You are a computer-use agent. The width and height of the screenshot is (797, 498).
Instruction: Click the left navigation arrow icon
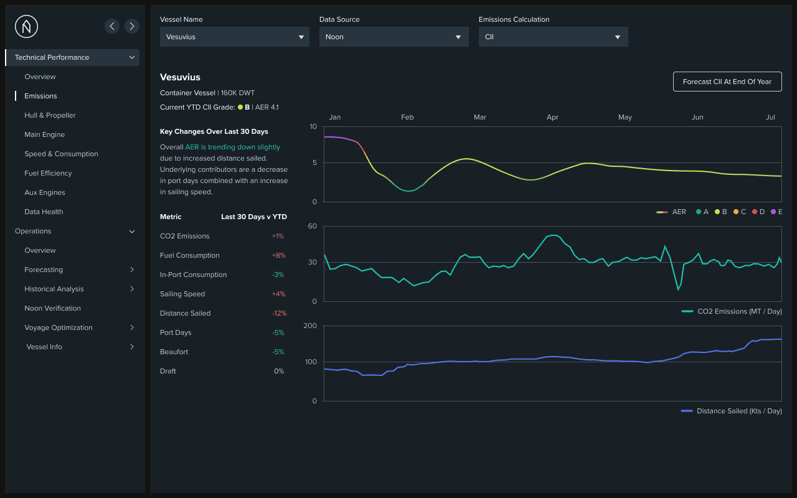pyautogui.click(x=112, y=26)
